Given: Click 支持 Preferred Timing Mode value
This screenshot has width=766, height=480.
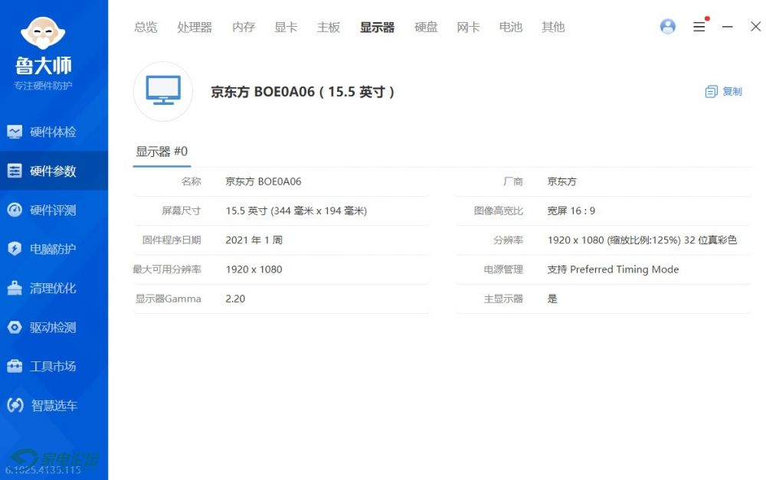Looking at the screenshot, I should click(x=613, y=269).
